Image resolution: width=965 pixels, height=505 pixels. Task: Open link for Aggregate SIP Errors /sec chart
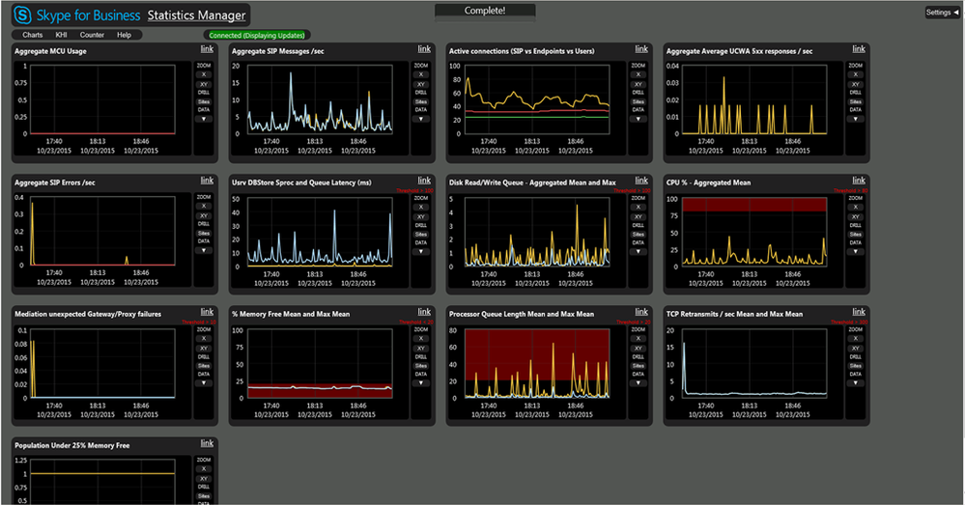pyautogui.click(x=207, y=181)
